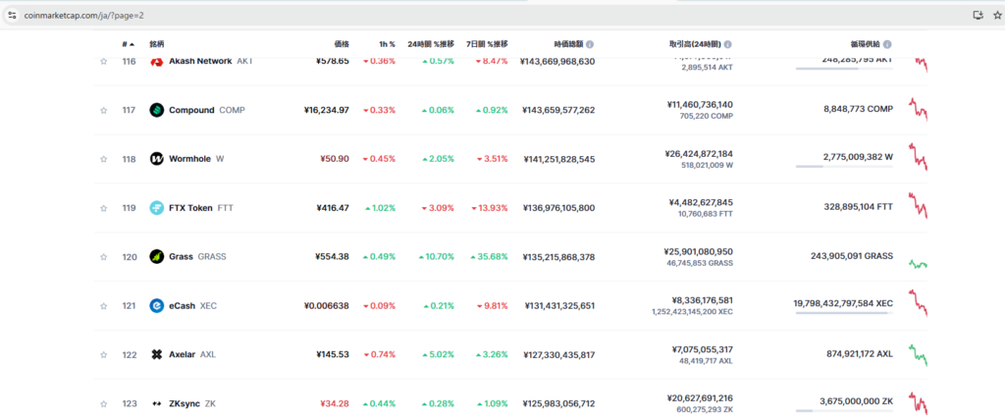
Task: Star Axelar to add to watchlist
Action: 103,354
